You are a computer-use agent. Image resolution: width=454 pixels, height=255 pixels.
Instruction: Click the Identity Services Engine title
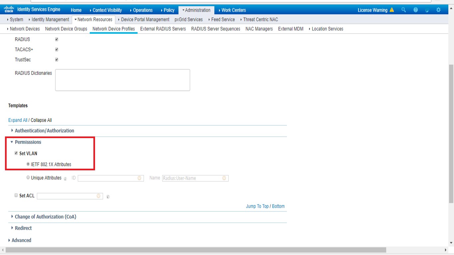(39, 9)
